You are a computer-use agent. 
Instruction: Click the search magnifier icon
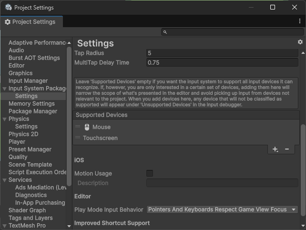pyautogui.click(x=165, y=32)
